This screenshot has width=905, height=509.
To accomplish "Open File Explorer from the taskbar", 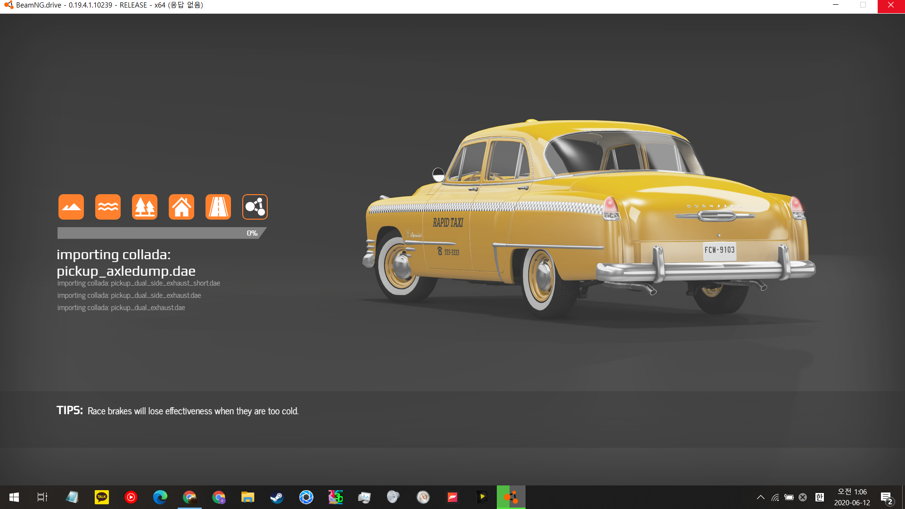I will [248, 497].
